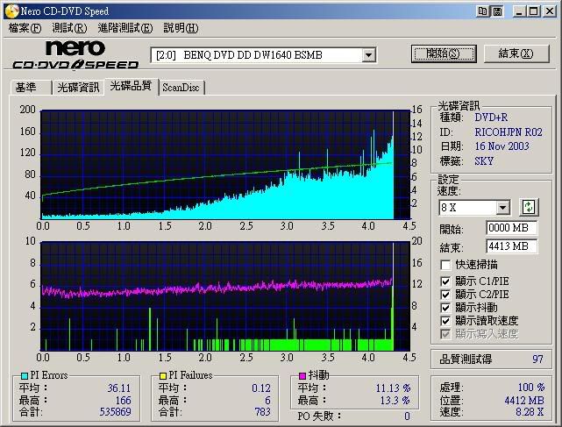
Task: Select the 光碟品質 disc quality tab
Action: (132, 86)
